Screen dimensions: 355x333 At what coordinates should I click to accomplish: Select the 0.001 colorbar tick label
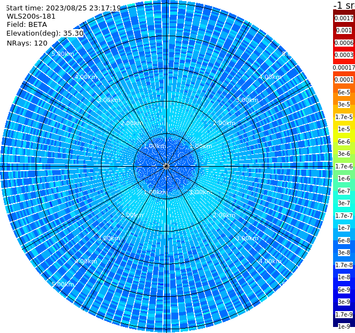point(344,30)
